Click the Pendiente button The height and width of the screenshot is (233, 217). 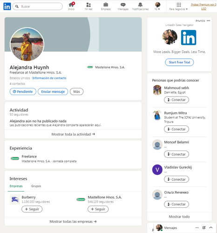tap(23, 91)
